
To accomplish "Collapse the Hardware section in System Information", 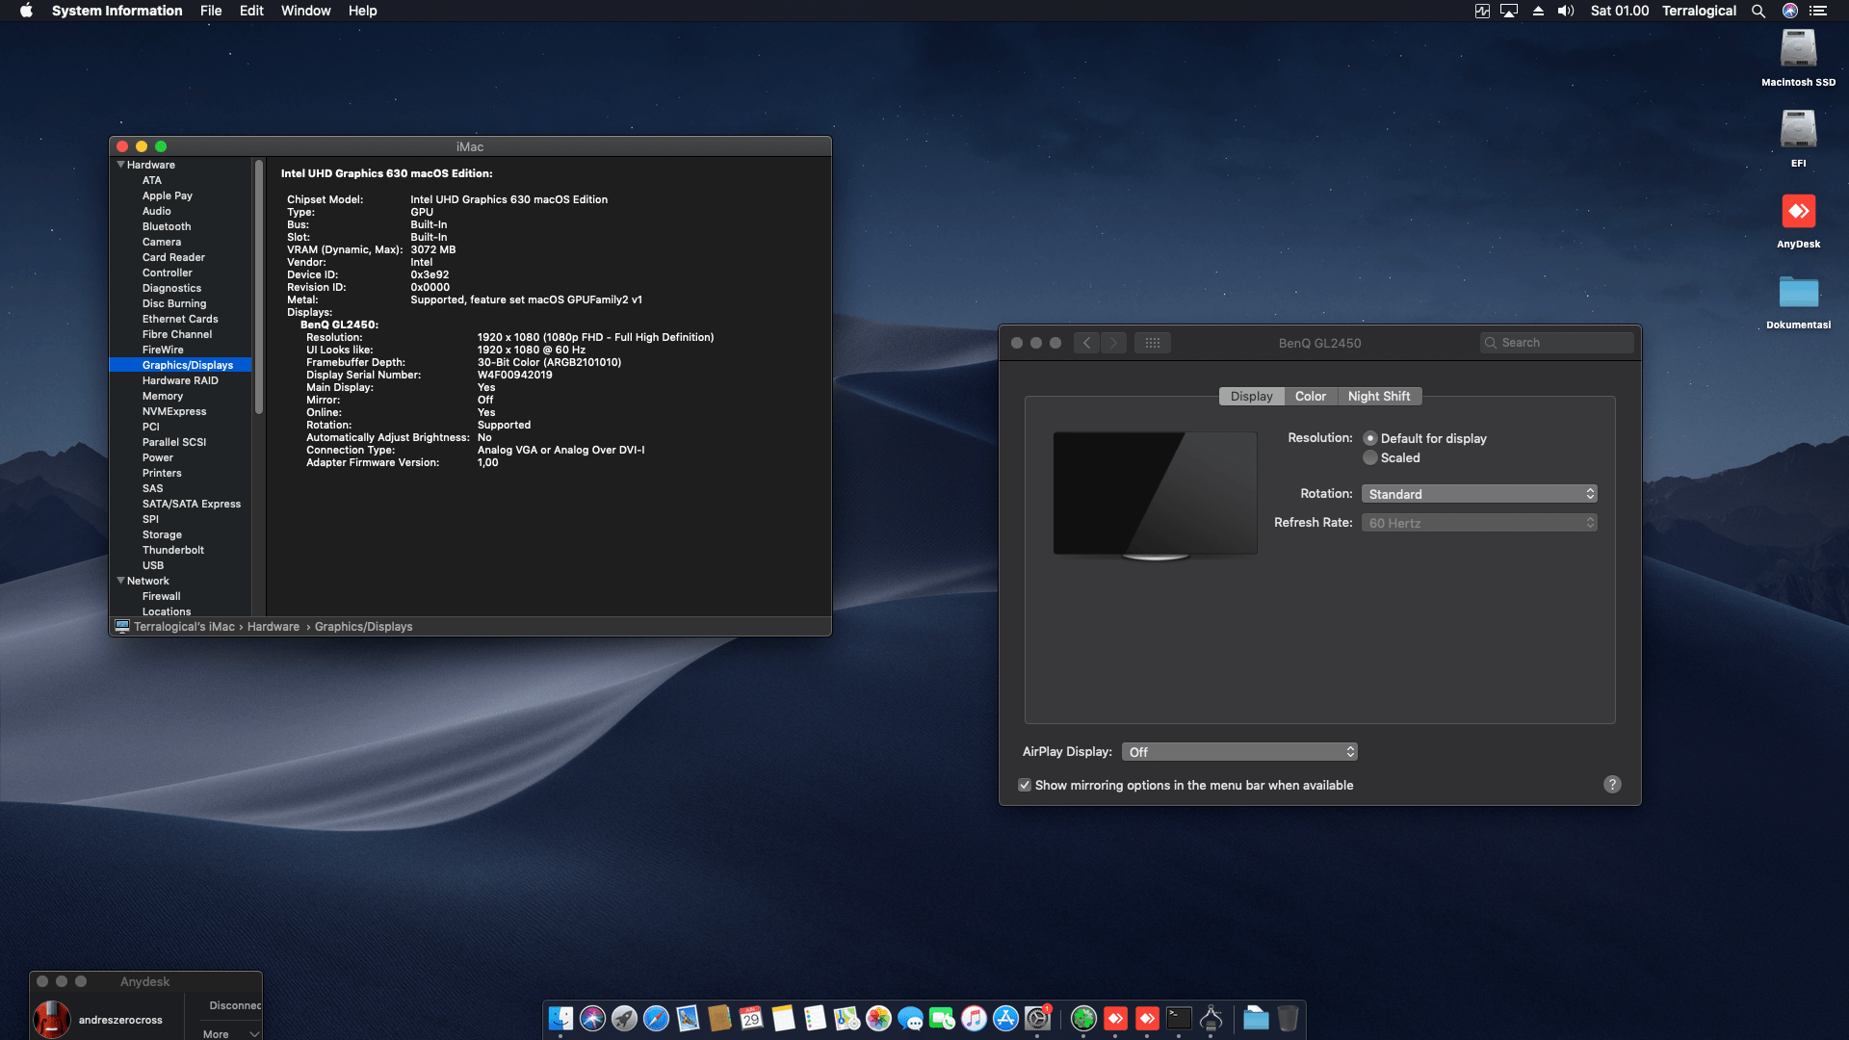I will click(x=120, y=164).
